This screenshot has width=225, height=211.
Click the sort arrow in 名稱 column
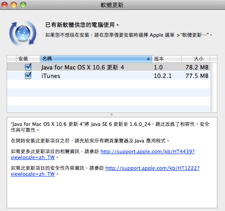(148, 59)
